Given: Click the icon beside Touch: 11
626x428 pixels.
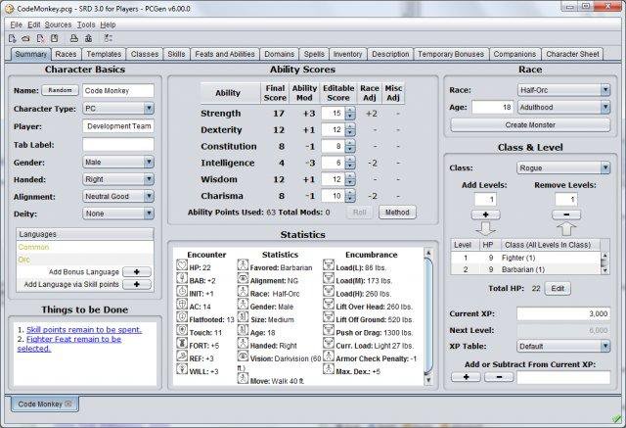Looking at the screenshot, I should [182, 330].
